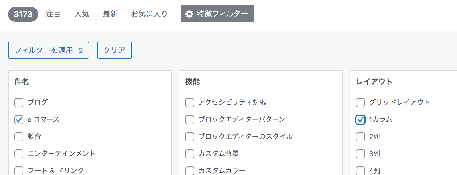The height and width of the screenshot is (175, 457).
Task: Tick the 2列 layout checkbox
Action: [x=360, y=137]
